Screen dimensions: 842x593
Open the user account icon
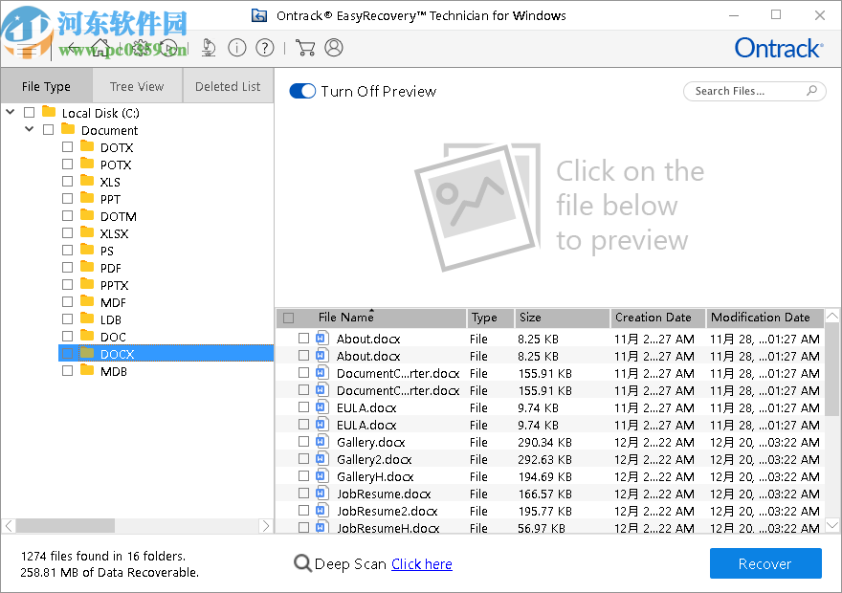click(x=336, y=47)
